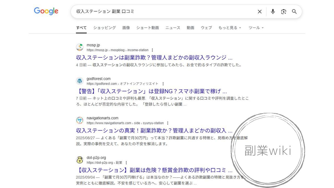334x188 pixels.
Task: Expand the ツール dropdown
Action: pos(256,28)
